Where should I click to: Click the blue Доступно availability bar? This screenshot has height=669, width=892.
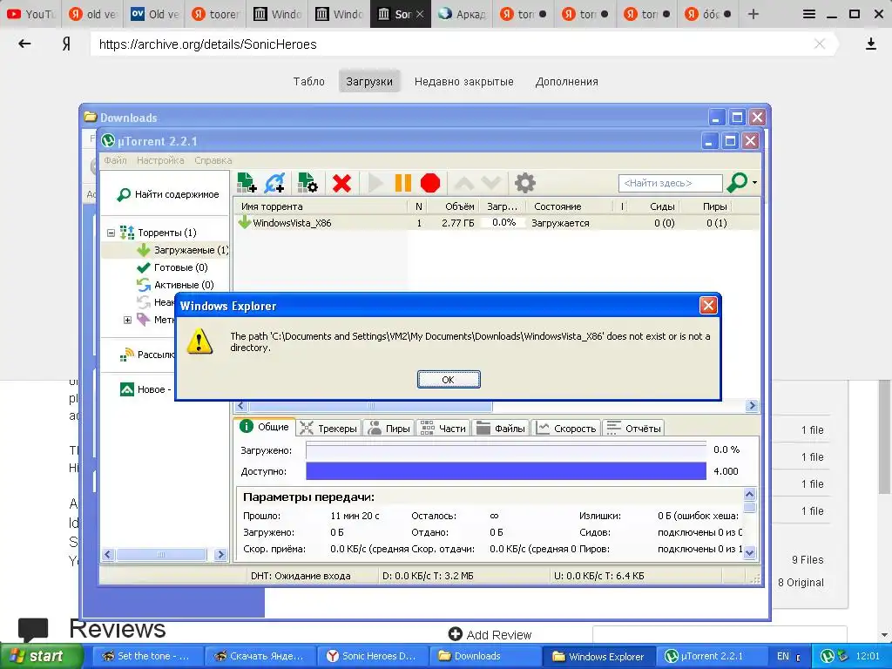[506, 471]
